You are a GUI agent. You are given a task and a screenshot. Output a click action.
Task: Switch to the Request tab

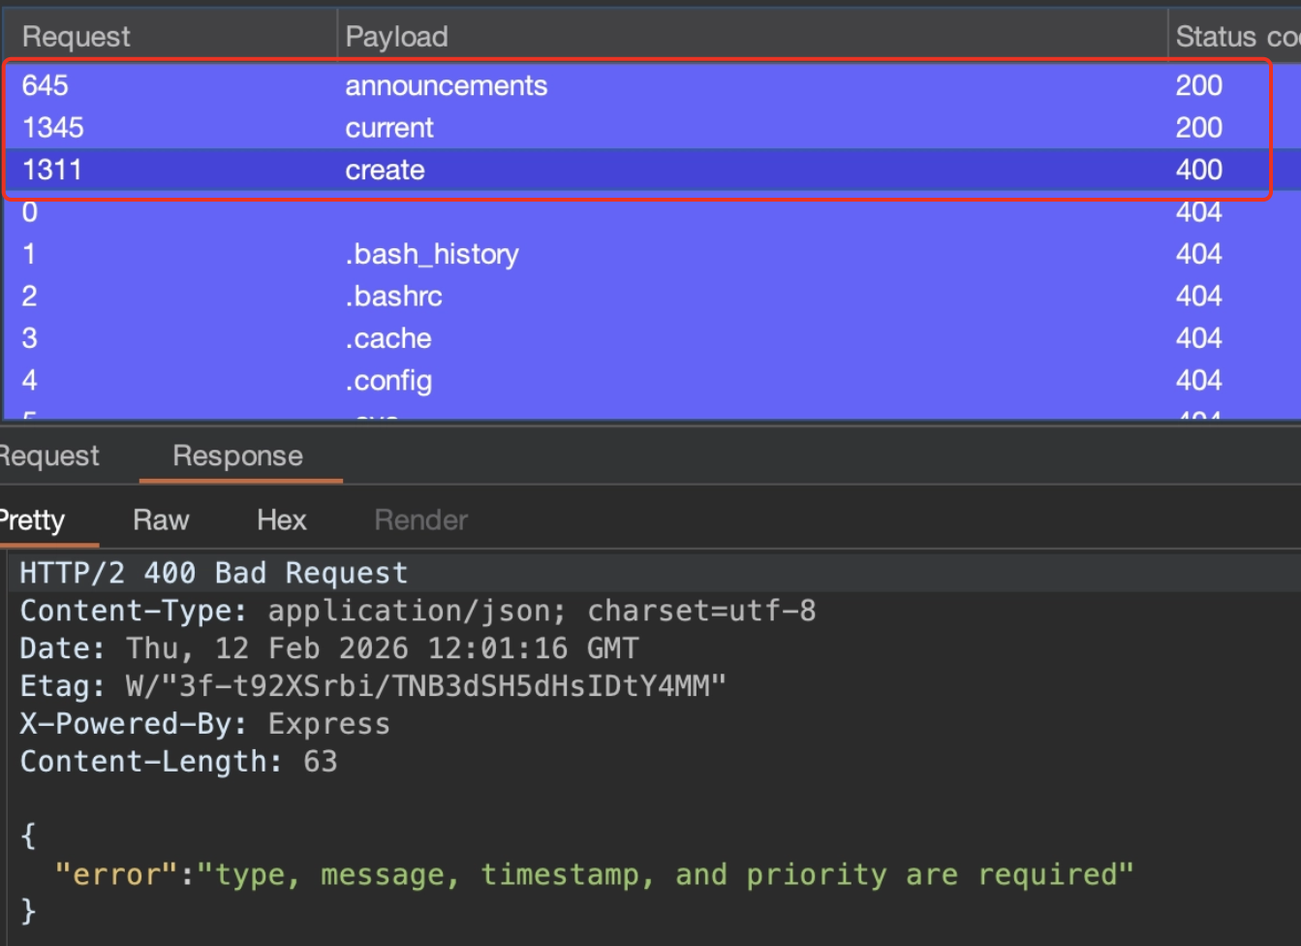[x=50, y=457]
